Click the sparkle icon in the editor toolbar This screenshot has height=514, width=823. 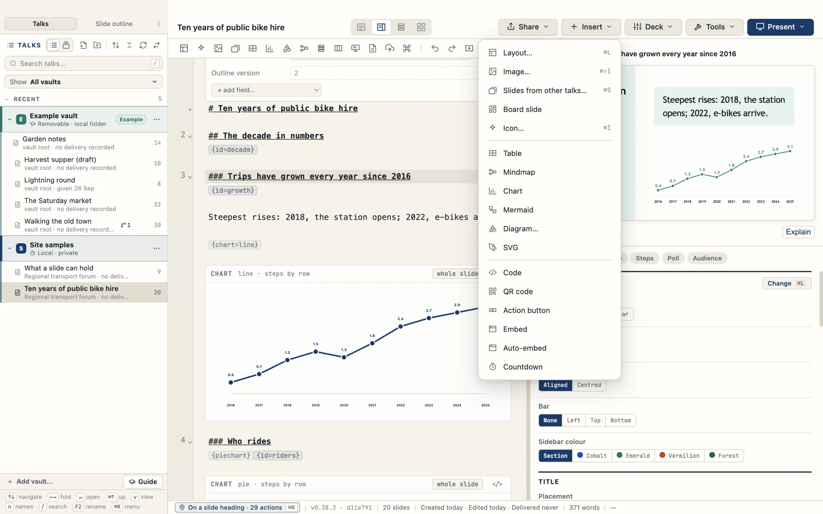pyautogui.click(x=201, y=48)
